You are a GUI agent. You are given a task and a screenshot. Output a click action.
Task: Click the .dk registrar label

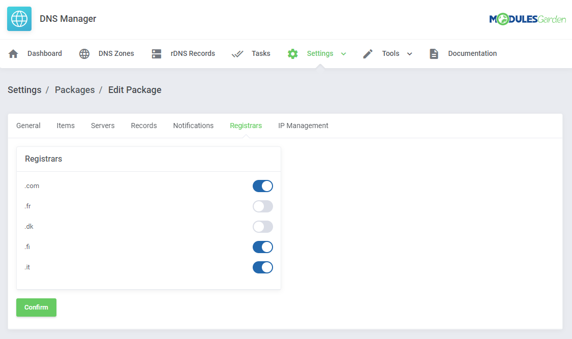pyautogui.click(x=29, y=227)
